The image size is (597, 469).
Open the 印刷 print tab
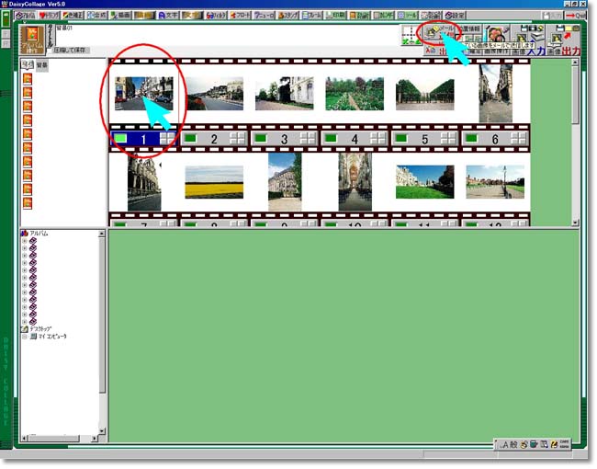(x=335, y=16)
